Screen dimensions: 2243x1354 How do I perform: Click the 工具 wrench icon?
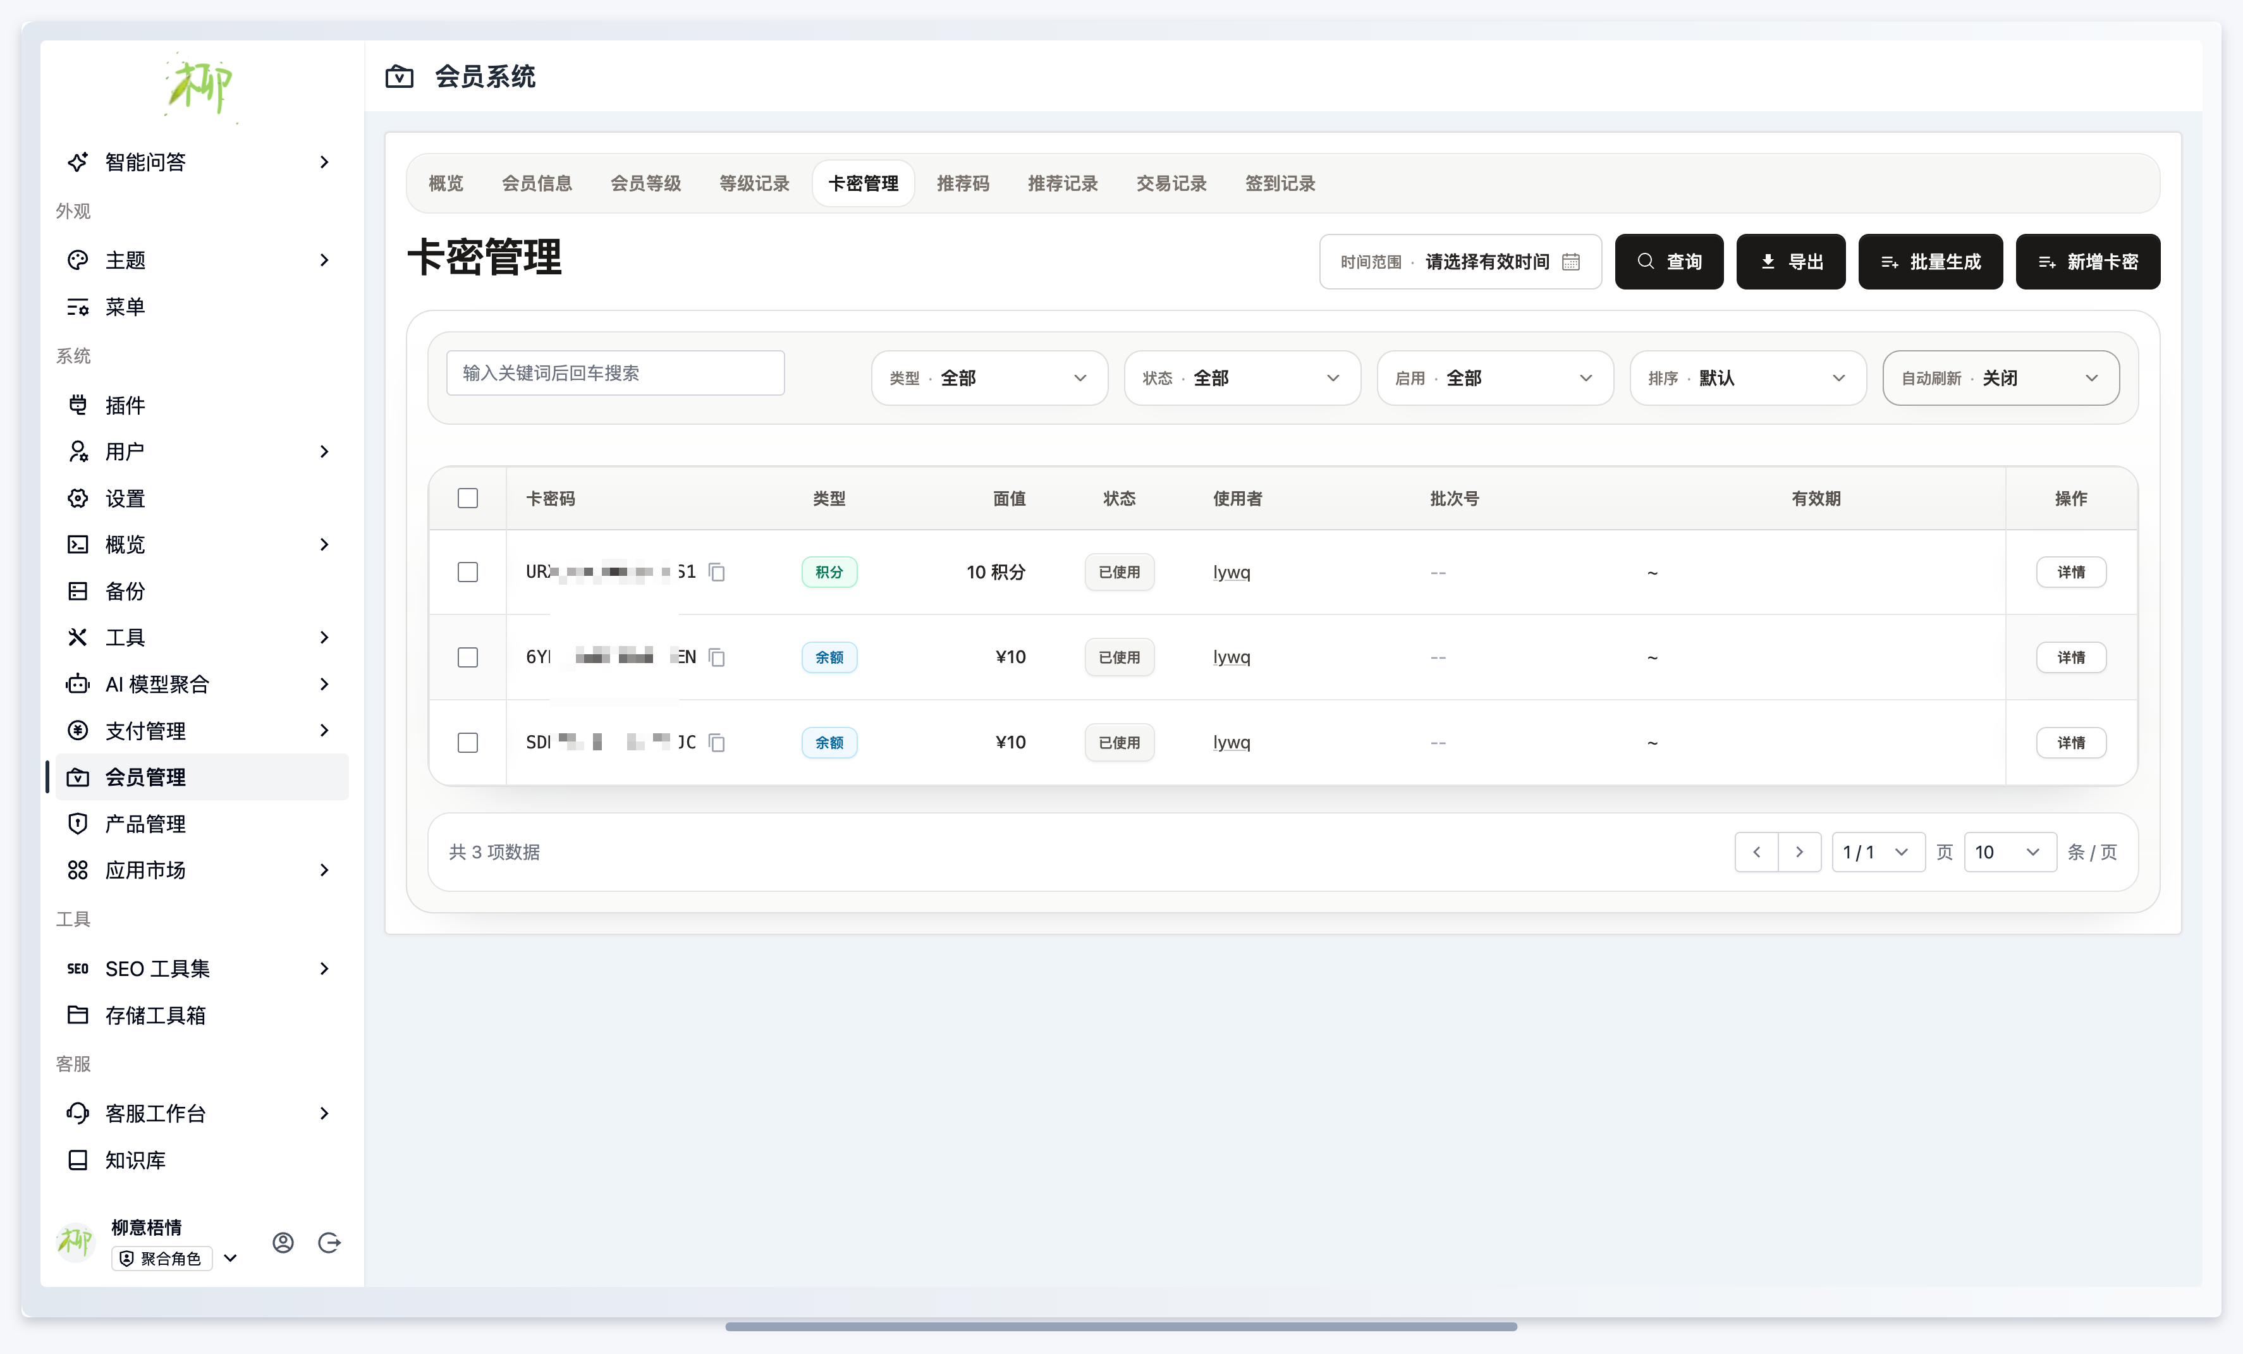78,637
